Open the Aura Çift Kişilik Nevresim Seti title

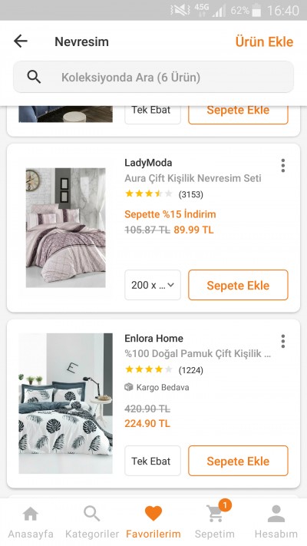pyautogui.click(x=193, y=178)
